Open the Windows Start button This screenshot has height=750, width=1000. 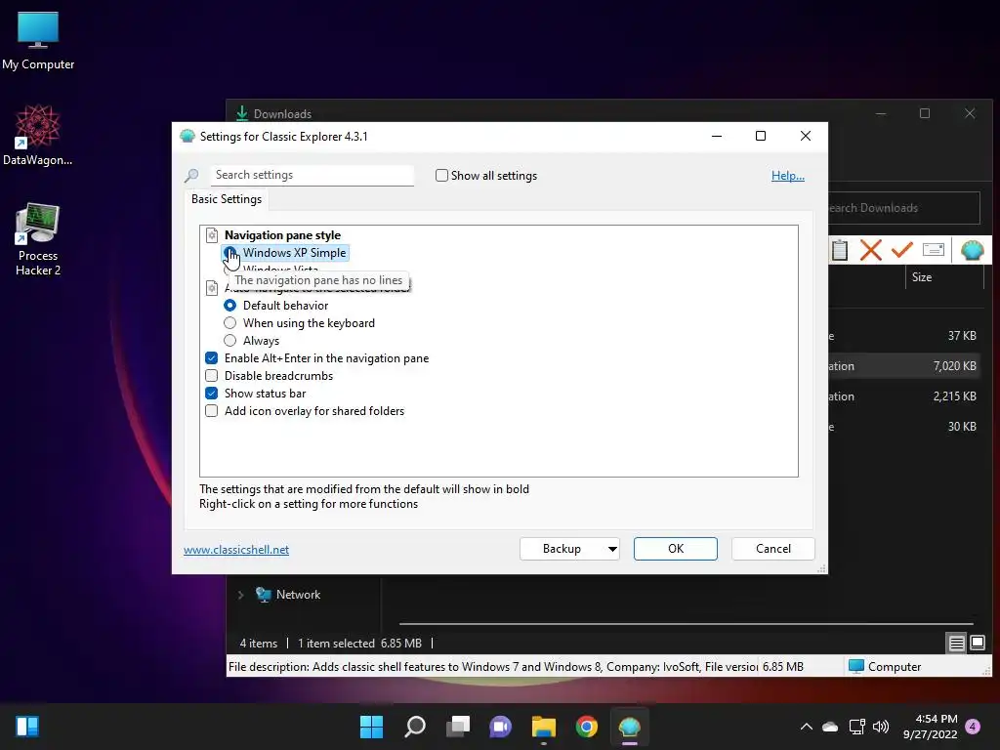[x=371, y=727]
